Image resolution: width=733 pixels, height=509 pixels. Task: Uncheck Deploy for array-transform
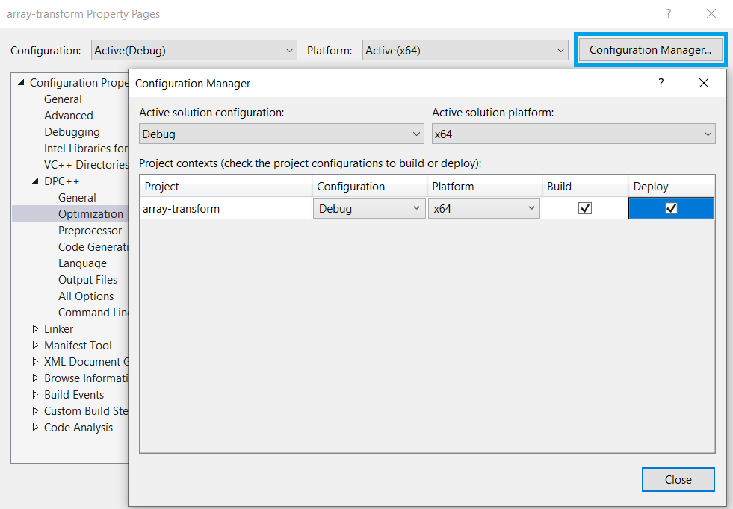tap(670, 207)
